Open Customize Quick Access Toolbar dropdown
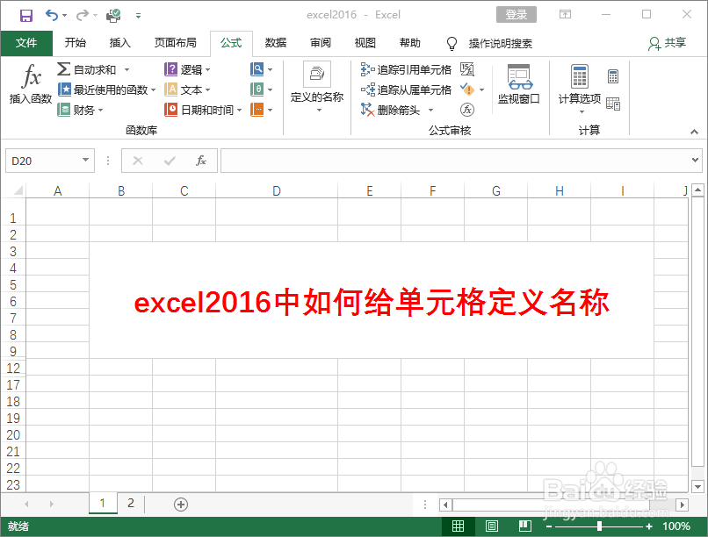Image resolution: width=708 pixels, height=537 pixels. tap(138, 16)
